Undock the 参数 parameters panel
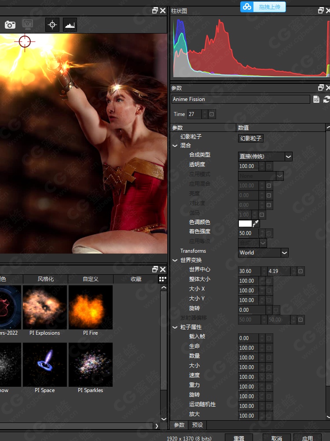This screenshot has height=441, width=330. 321,88
